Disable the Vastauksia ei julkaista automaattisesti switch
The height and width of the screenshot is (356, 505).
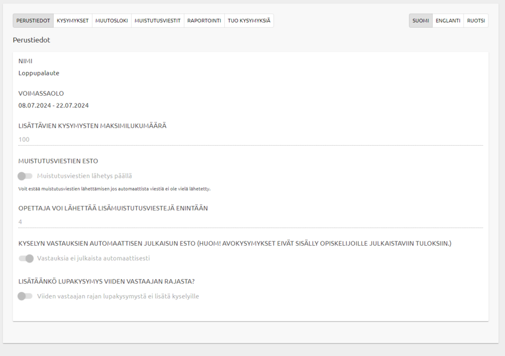coord(25,259)
